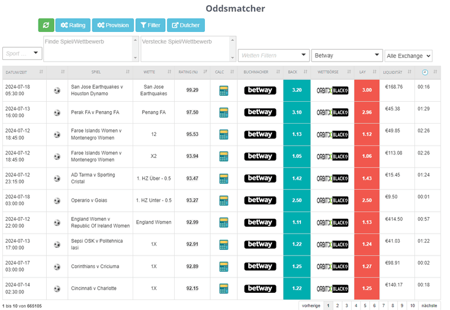Click the clock column header icon
The image size is (450, 310).
(x=425, y=72)
